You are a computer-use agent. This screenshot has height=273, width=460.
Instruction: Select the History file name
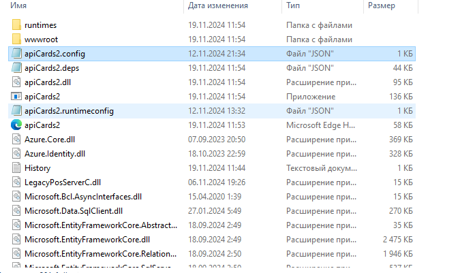[x=37, y=168]
